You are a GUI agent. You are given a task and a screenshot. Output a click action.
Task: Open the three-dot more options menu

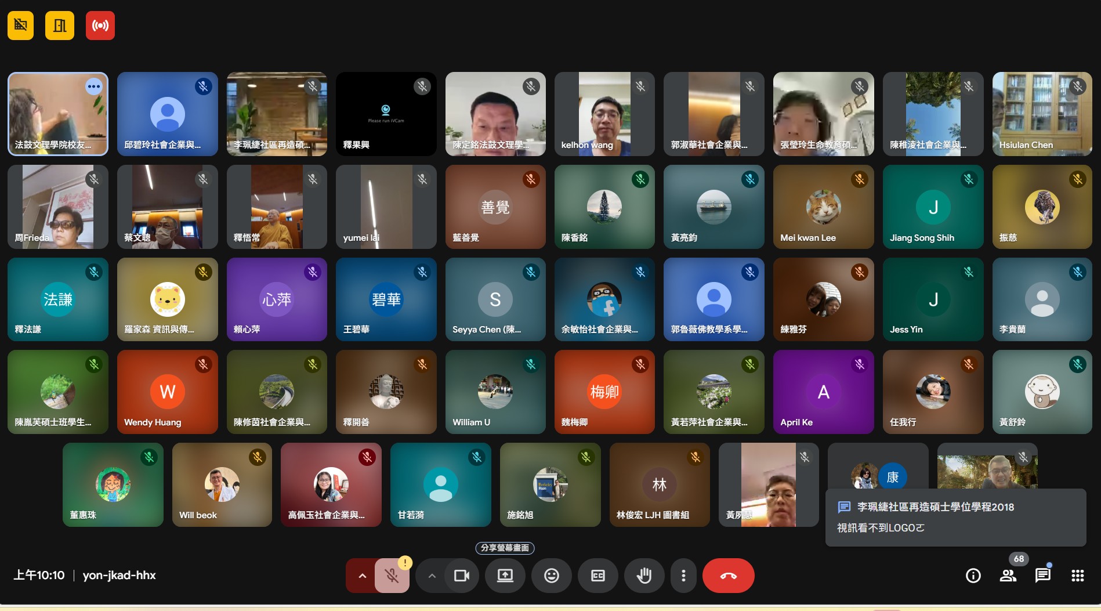point(683,576)
